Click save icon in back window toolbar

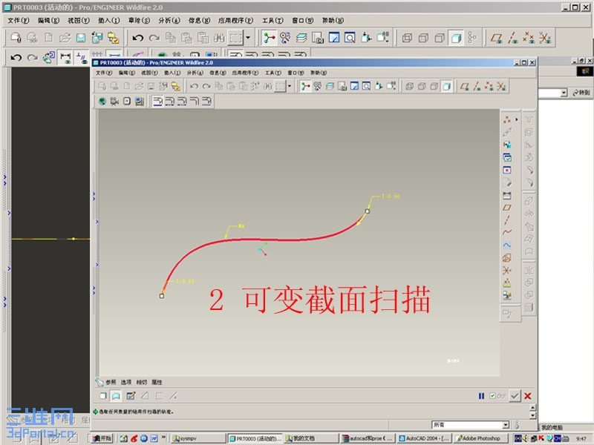[x=81, y=38]
